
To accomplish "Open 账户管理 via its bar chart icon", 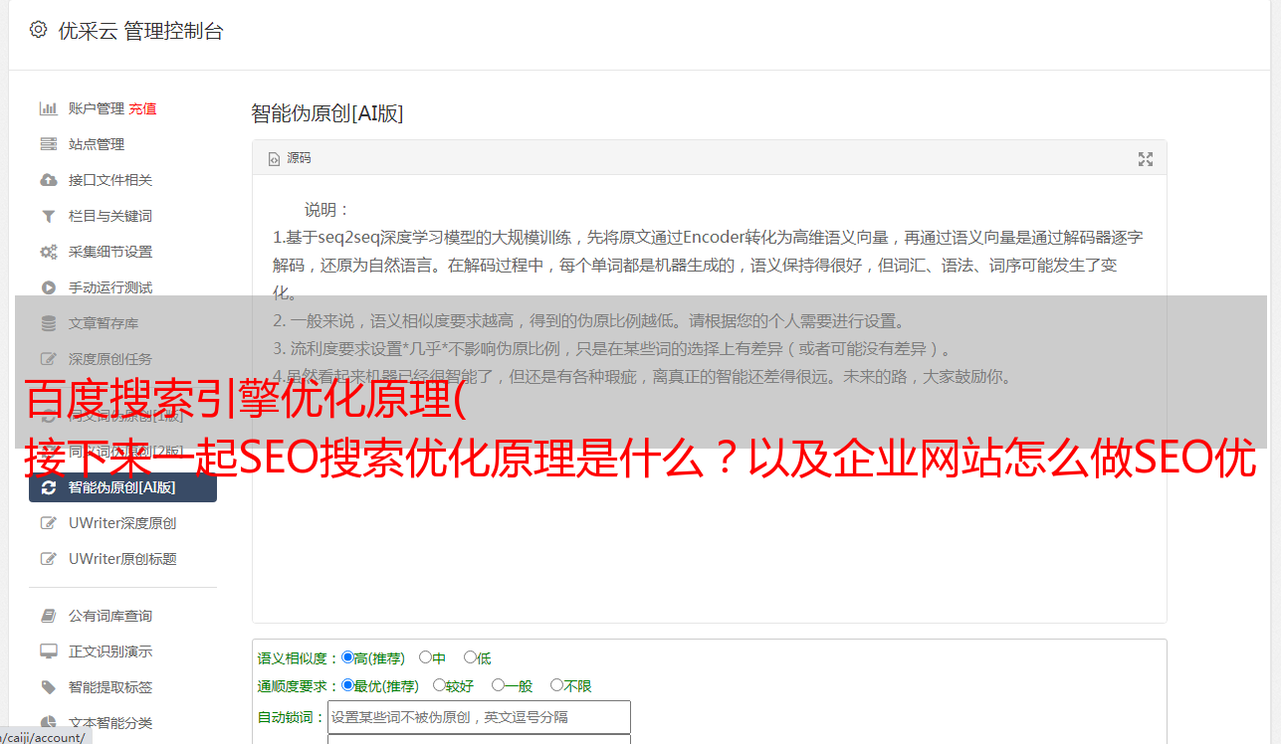I will tap(48, 108).
